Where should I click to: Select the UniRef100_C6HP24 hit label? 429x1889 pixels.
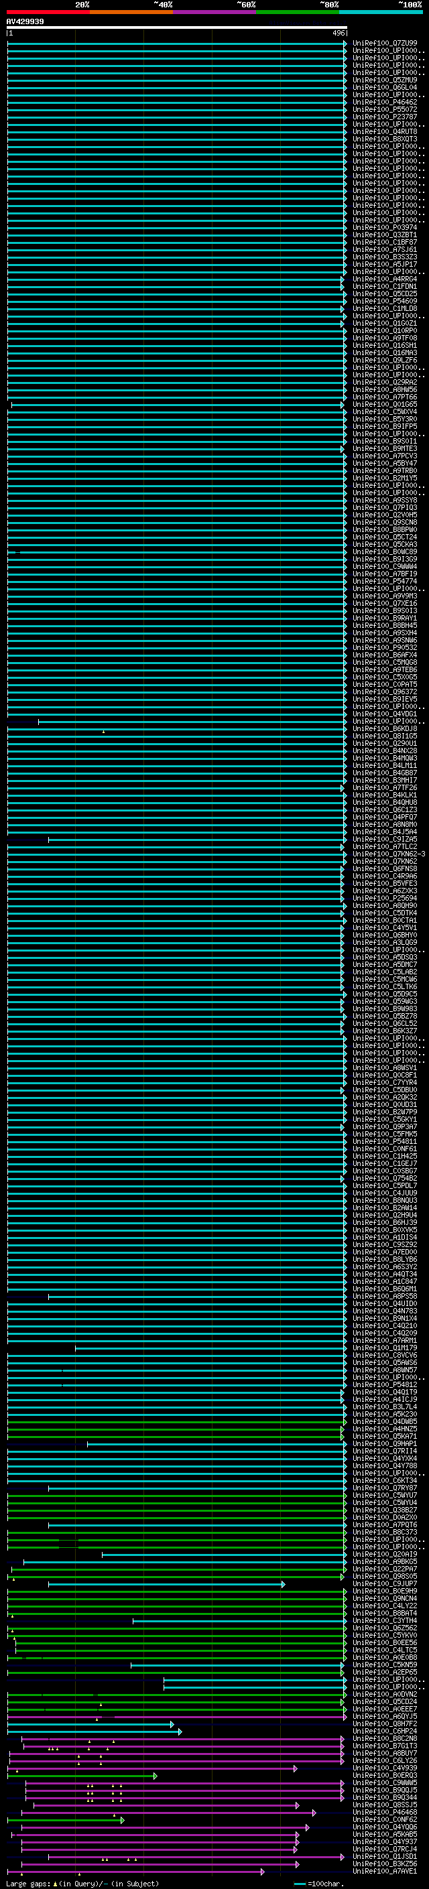385,1732
